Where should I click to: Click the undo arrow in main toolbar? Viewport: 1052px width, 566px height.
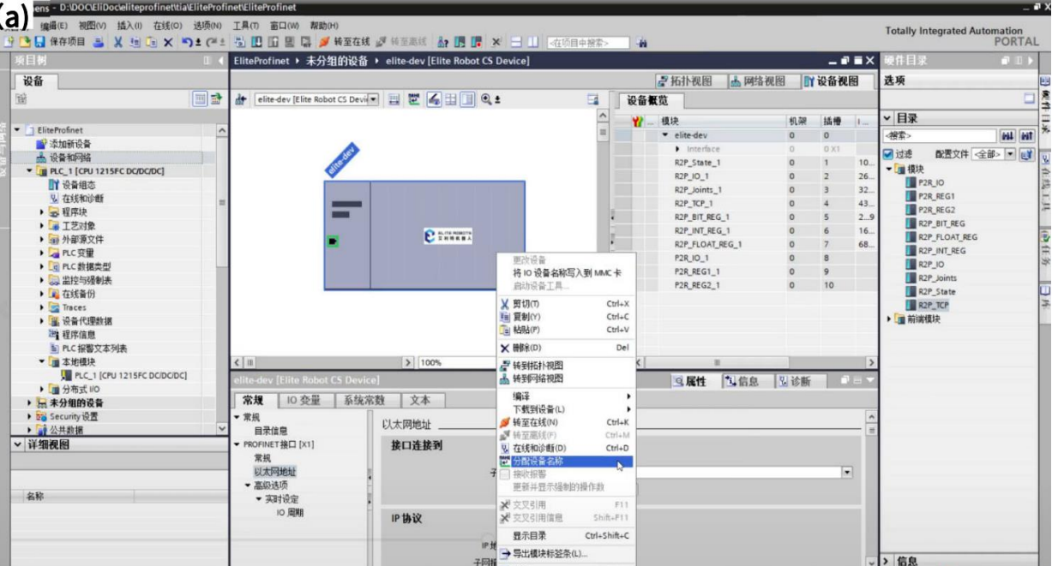[187, 42]
